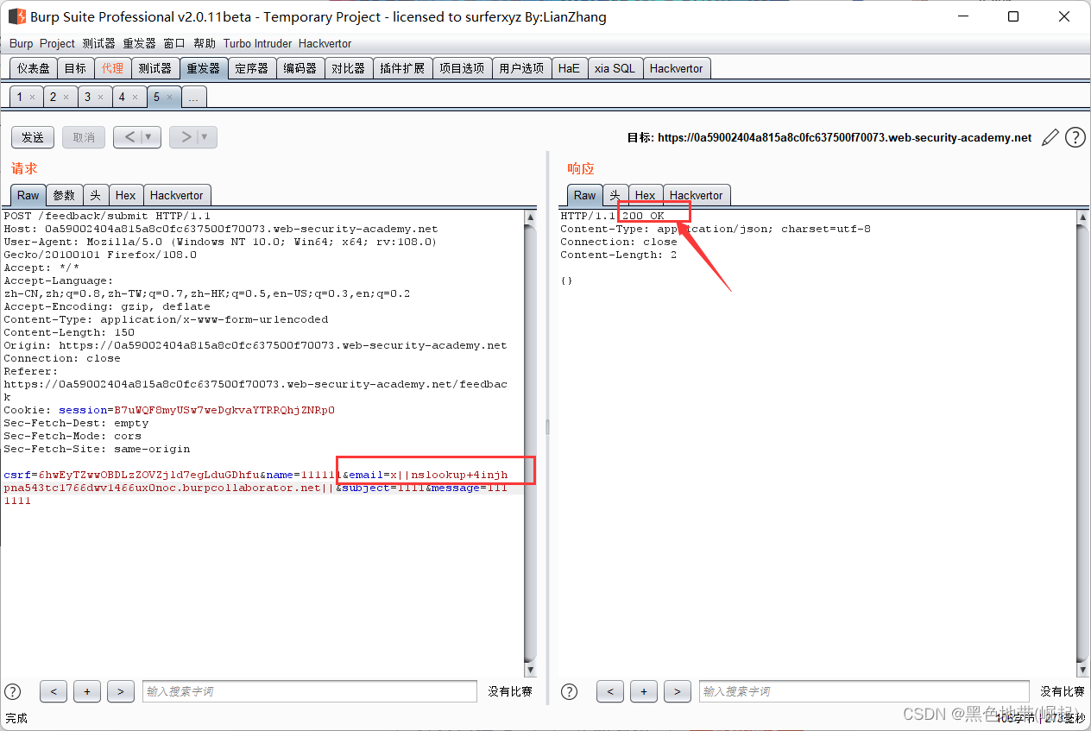Close repeater tab 2

click(x=66, y=98)
